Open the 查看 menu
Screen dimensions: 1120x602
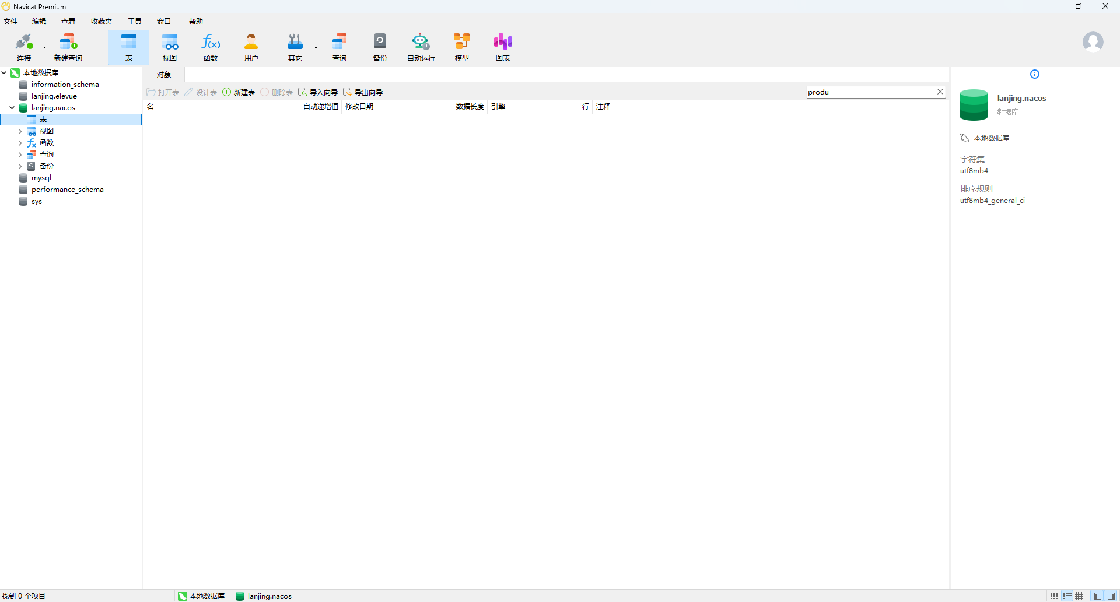click(x=68, y=22)
